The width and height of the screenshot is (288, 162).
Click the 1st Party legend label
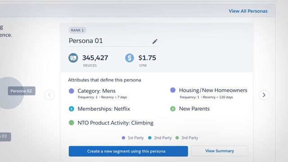(135, 138)
